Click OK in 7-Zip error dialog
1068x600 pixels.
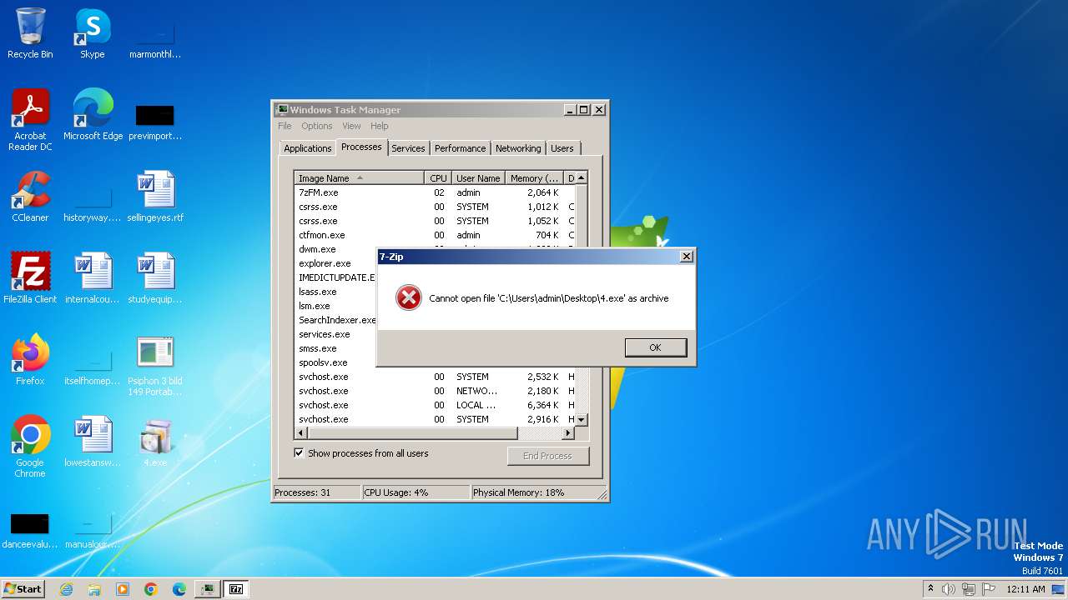click(x=656, y=347)
